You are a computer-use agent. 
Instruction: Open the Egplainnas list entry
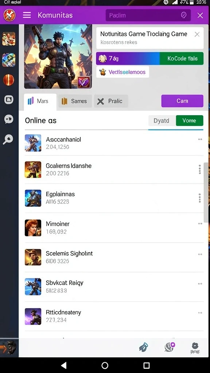114,198
